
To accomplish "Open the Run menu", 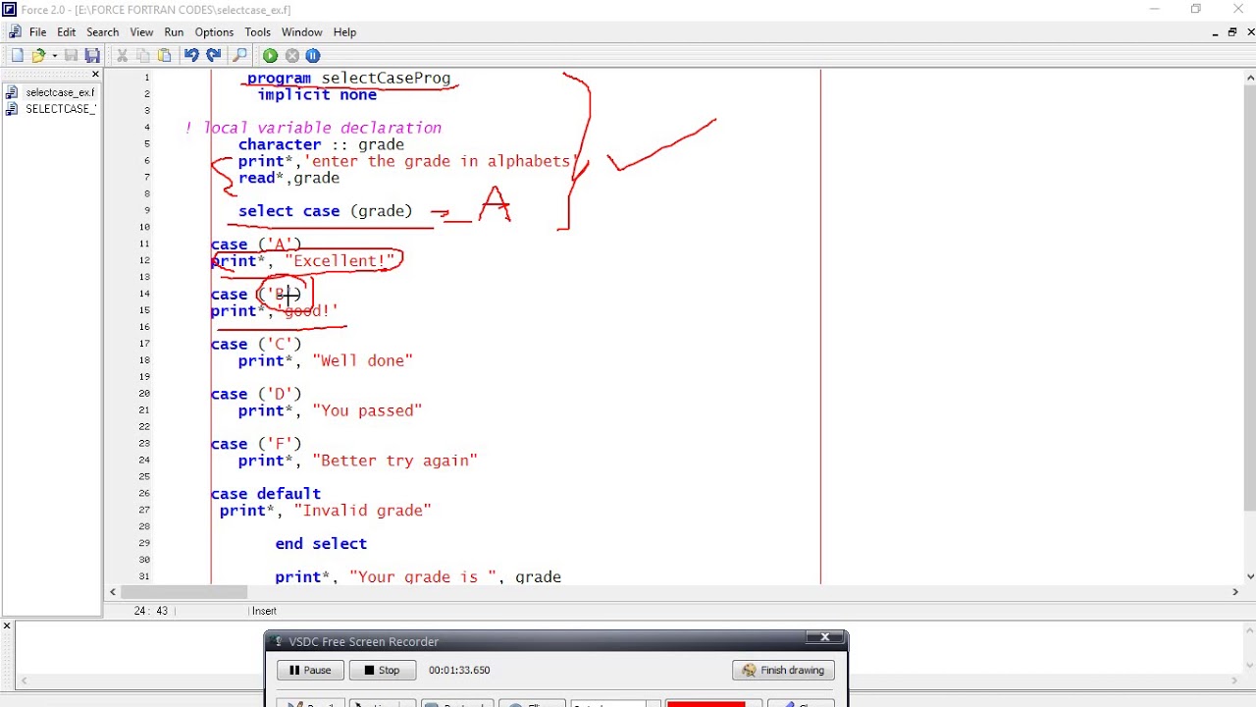I will (174, 32).
